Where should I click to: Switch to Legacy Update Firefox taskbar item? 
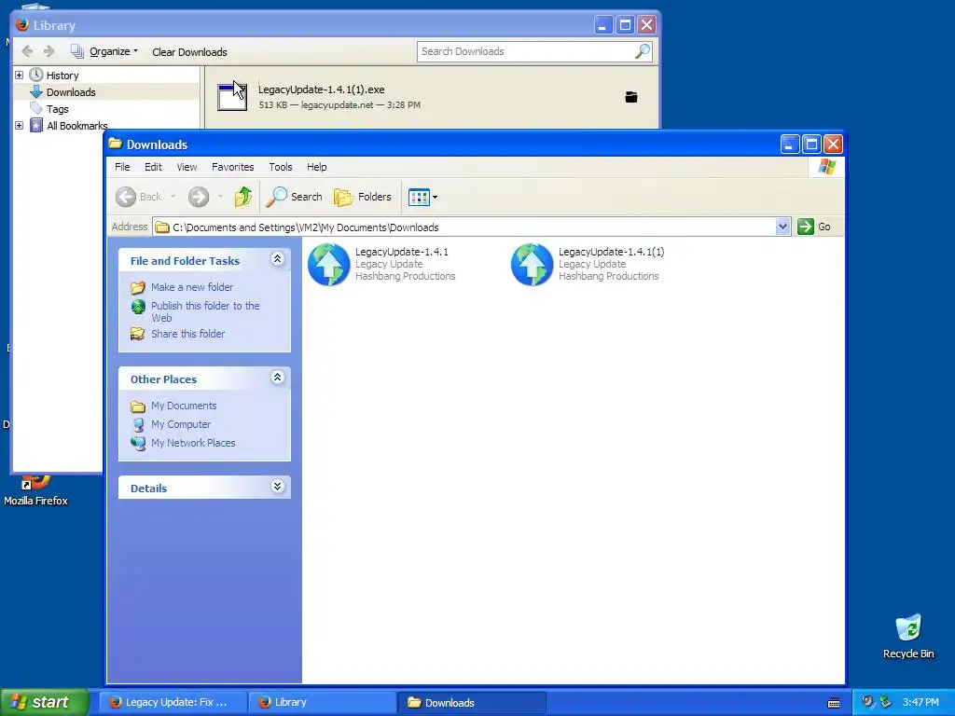173,703
